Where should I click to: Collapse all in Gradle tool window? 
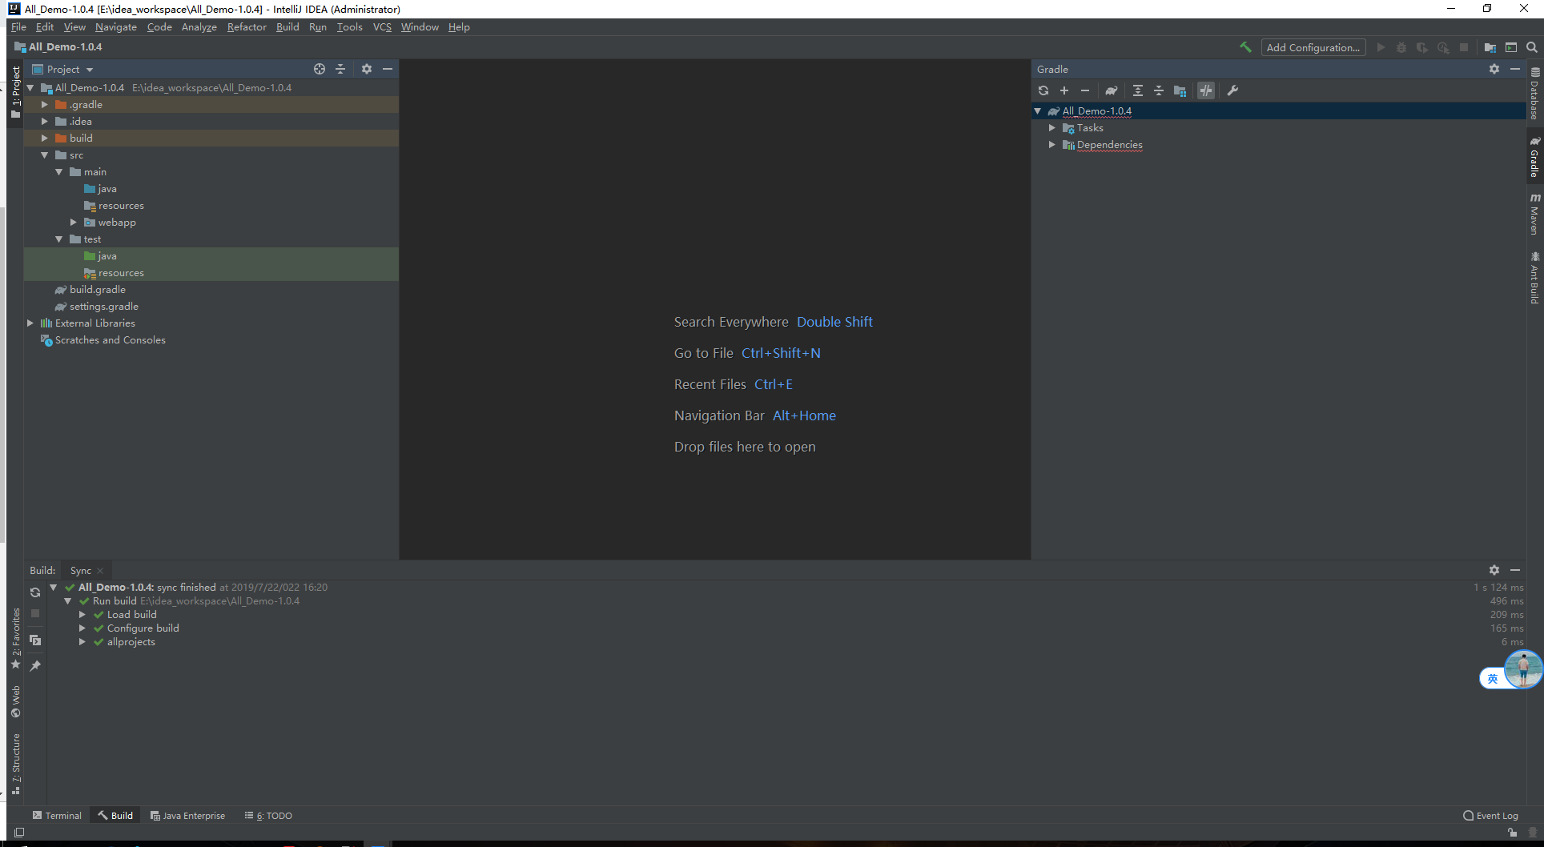click(x=1159, y=90)
